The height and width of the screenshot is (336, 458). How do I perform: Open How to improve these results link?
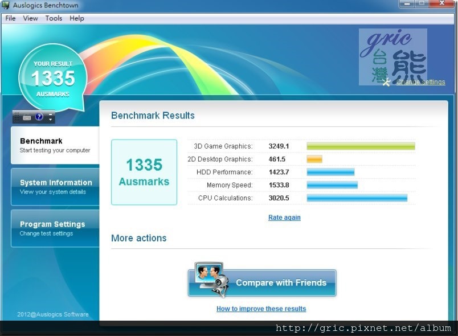click(261, 309)
